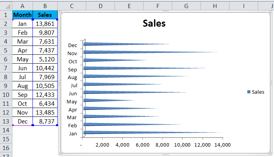The width and height of the screenshot is (274, 157).
Task: Click the Sales legend entry
Action: pos(256,92)
